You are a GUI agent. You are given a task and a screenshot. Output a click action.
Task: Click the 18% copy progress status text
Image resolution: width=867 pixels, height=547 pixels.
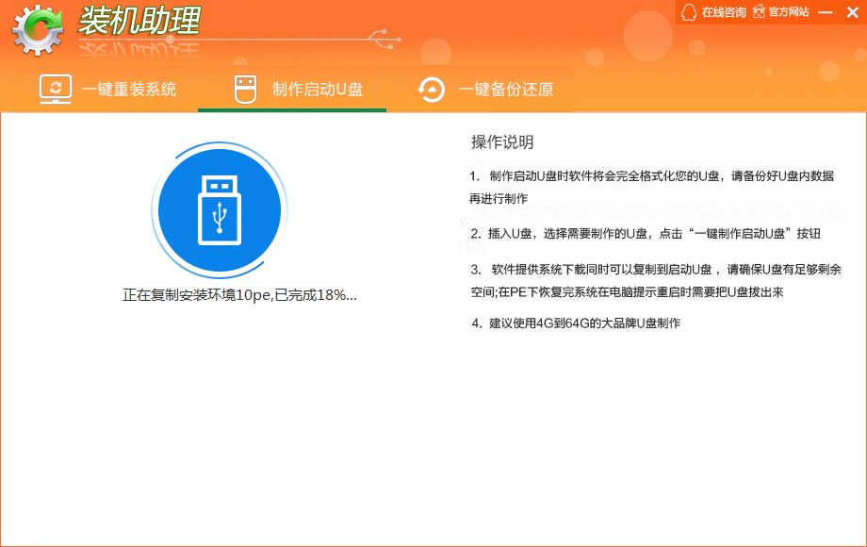click(x=239, y=295)
